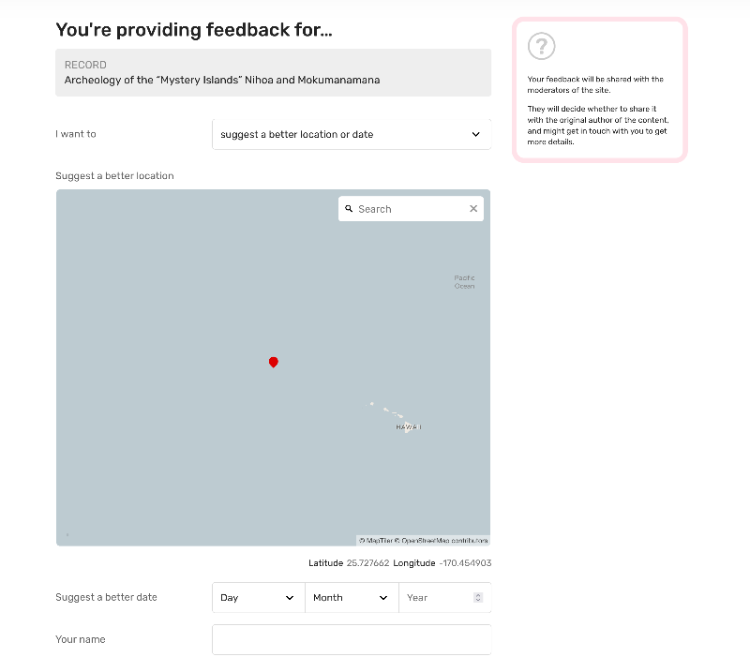The height and width of the screenshot is (657, 750).
Task: Click the Your name text field
Action: 352,639
